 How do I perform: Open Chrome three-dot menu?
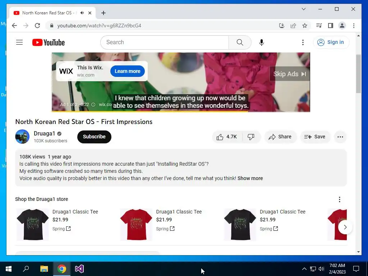[354, 26]
